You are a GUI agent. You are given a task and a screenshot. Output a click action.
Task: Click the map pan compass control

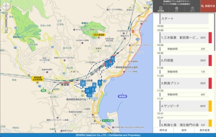(6, 6)
